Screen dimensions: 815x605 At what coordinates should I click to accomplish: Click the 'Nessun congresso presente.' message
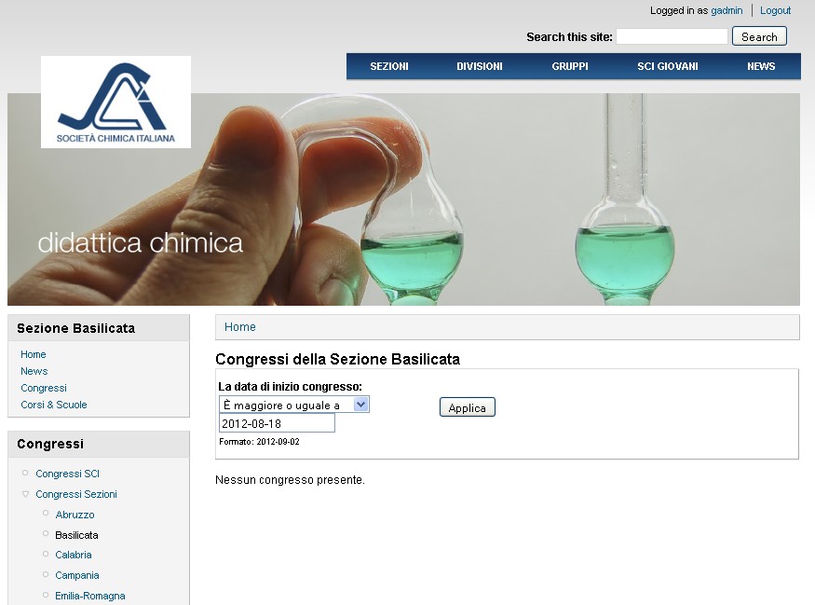point(290,480)
